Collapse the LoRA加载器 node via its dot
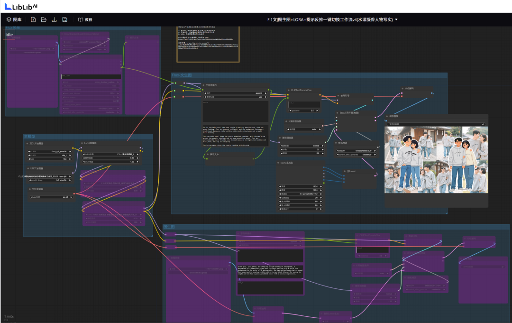Image resolution: width=512 pixels, height=323 pixels. (x=82, y=143)
